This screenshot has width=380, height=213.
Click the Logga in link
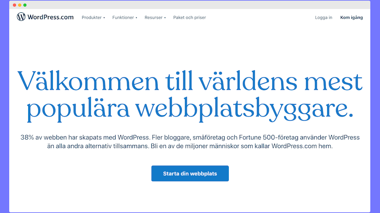click(323, 18)
